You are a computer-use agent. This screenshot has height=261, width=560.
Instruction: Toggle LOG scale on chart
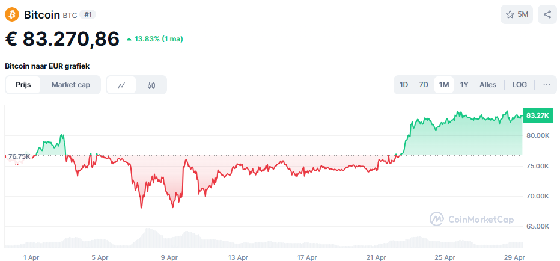coord(519,85)
